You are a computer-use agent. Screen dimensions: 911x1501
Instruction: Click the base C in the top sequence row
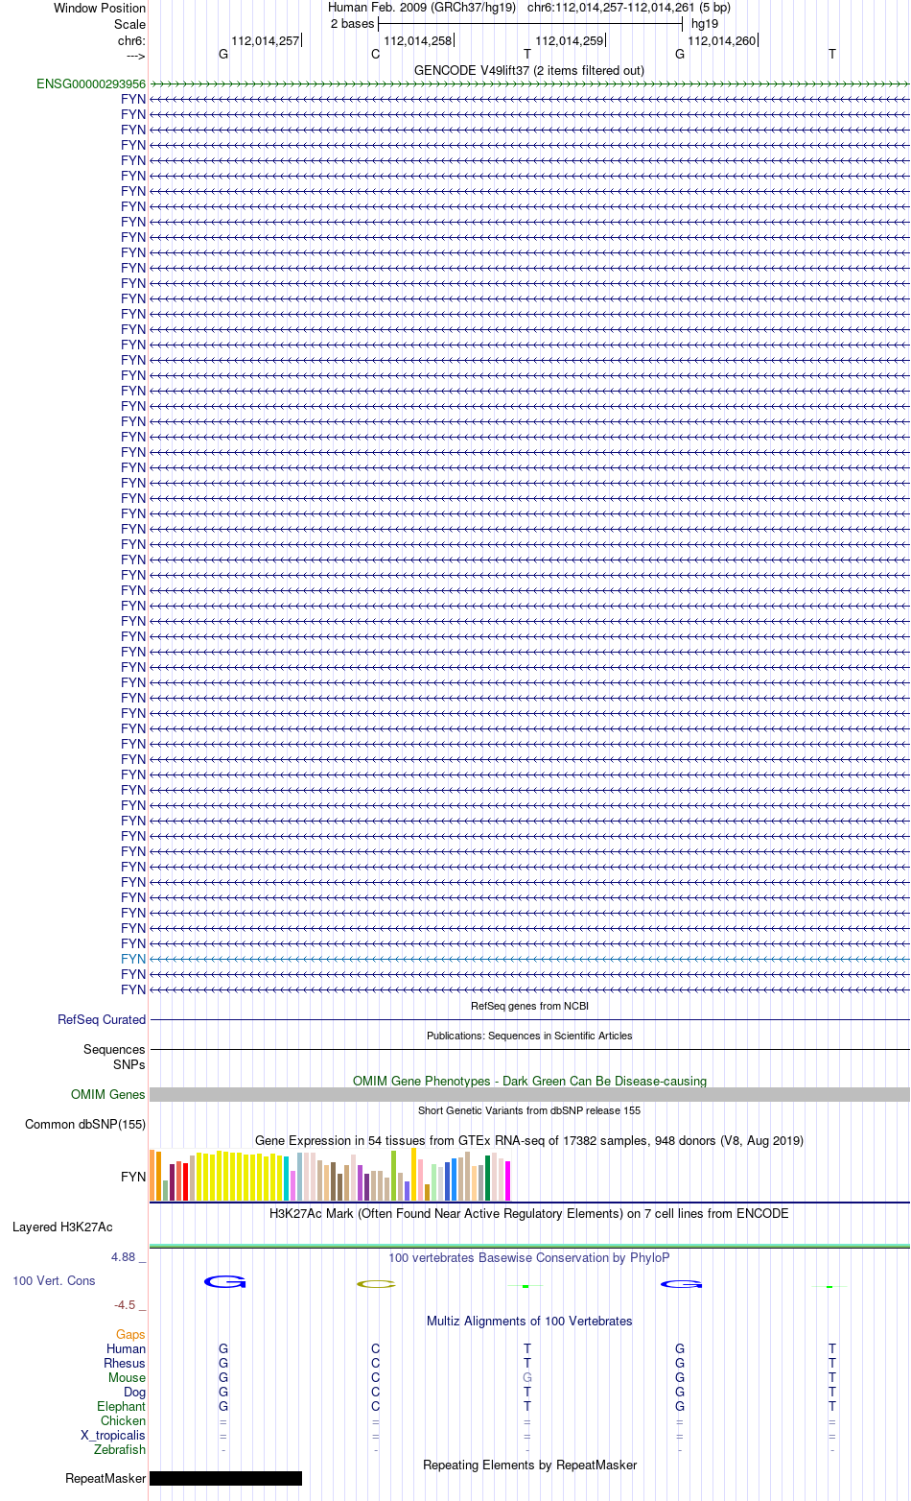(376, 55)
